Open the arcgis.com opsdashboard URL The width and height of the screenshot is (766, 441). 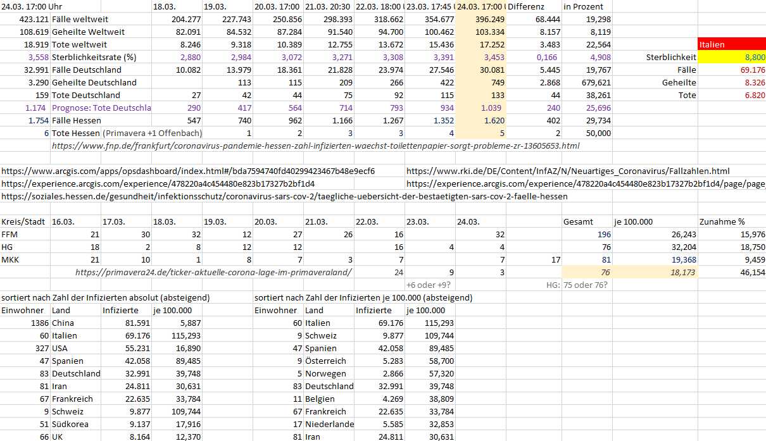click(x=188, y=171)
